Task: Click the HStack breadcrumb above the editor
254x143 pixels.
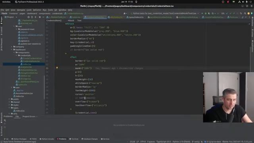Action: 71,21
